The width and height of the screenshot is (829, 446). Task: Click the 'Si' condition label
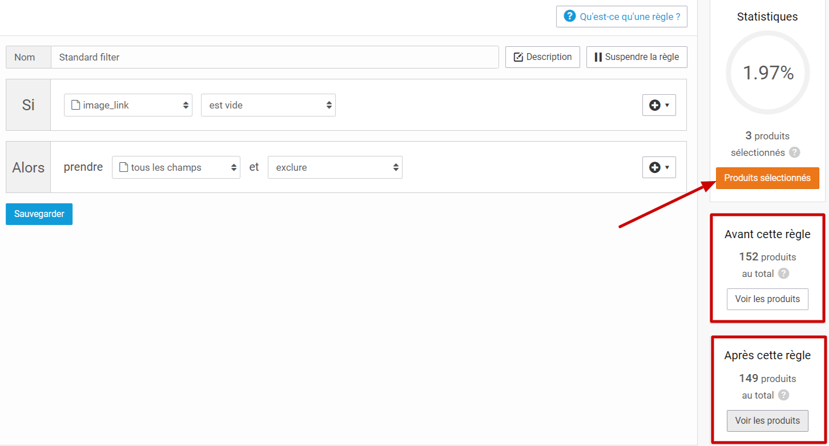(29, 105)
